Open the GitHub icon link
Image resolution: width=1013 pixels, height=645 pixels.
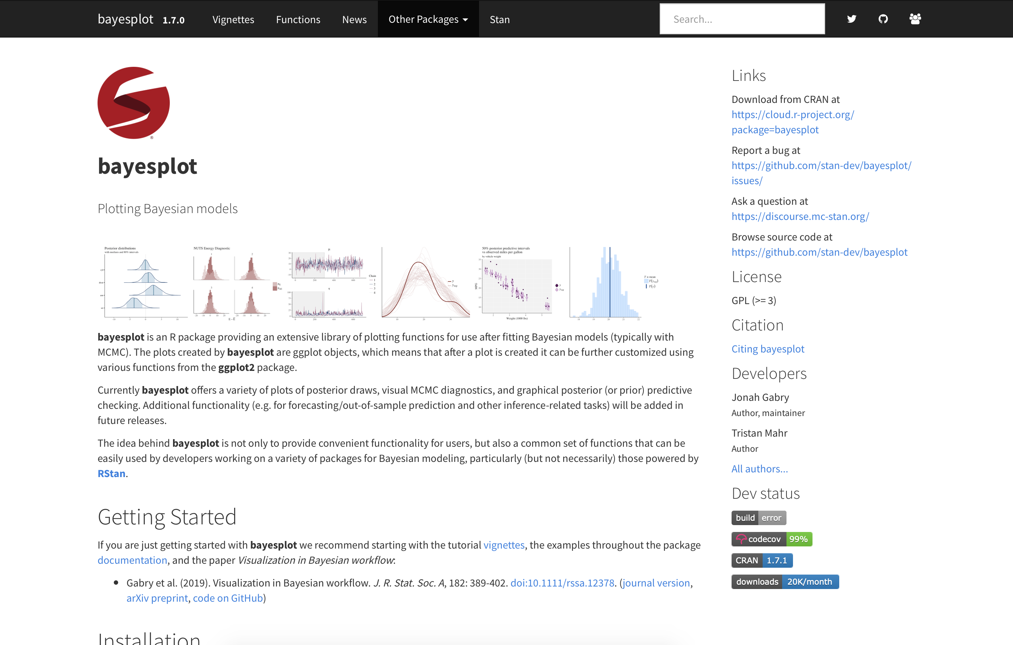click(883, 19)
